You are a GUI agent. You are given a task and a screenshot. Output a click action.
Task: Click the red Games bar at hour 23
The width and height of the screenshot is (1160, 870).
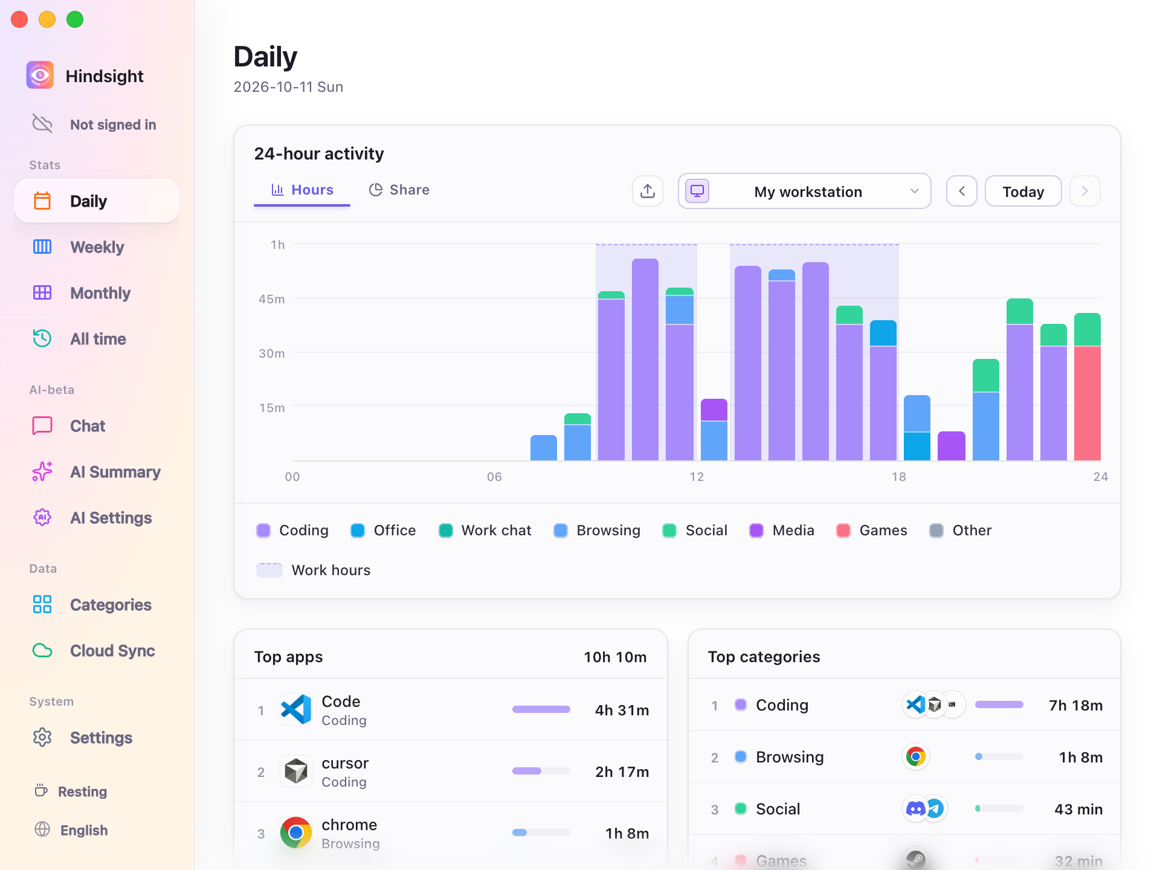pyautogui.click(x=1087, y=404)
